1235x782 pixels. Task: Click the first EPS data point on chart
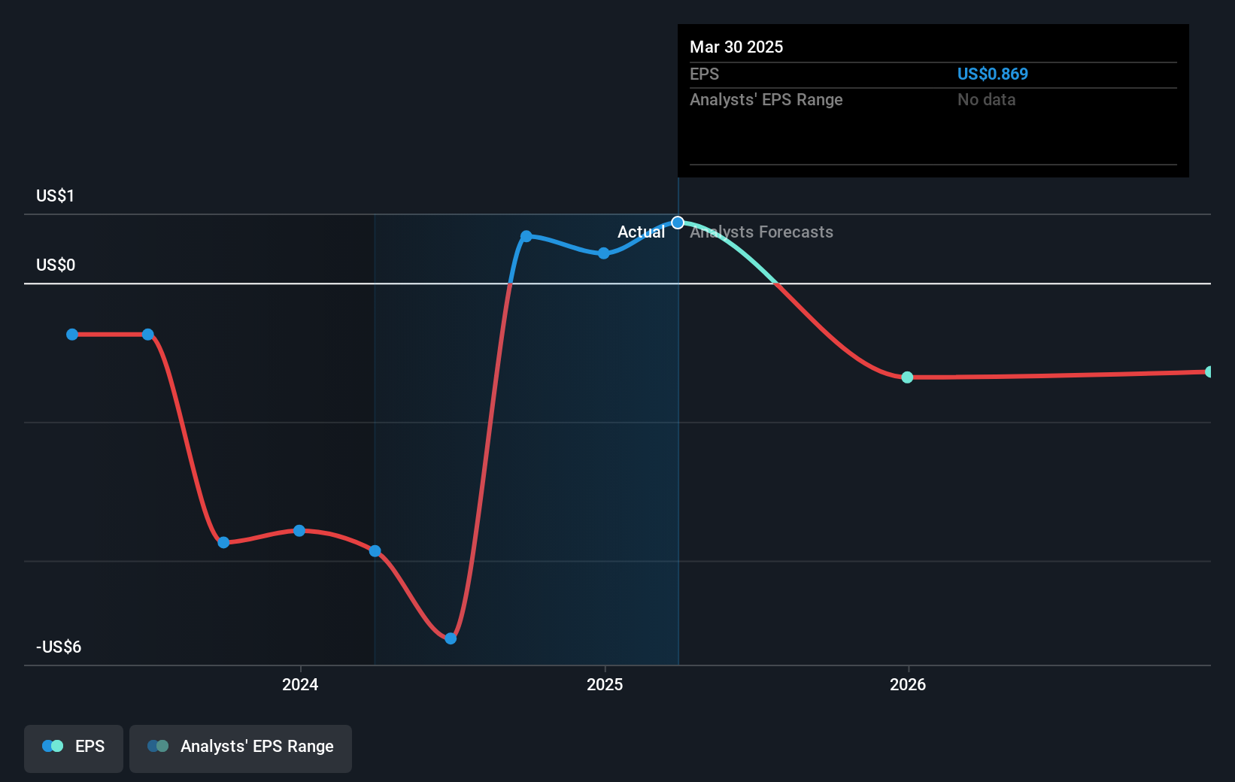point(72,335)
